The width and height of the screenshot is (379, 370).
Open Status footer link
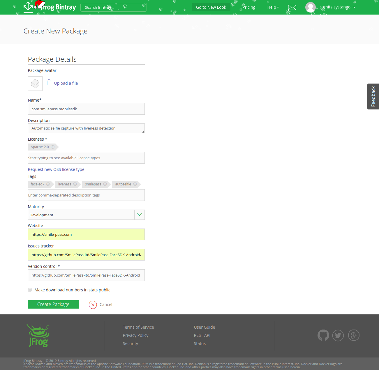[x=200, y=344]
